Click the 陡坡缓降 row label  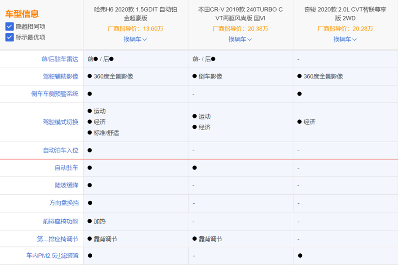click(x=67, y=185)
